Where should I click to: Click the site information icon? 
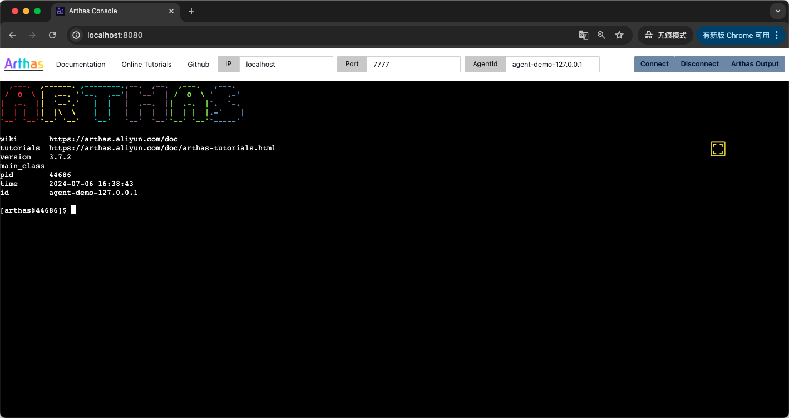(x=77, y=35)
